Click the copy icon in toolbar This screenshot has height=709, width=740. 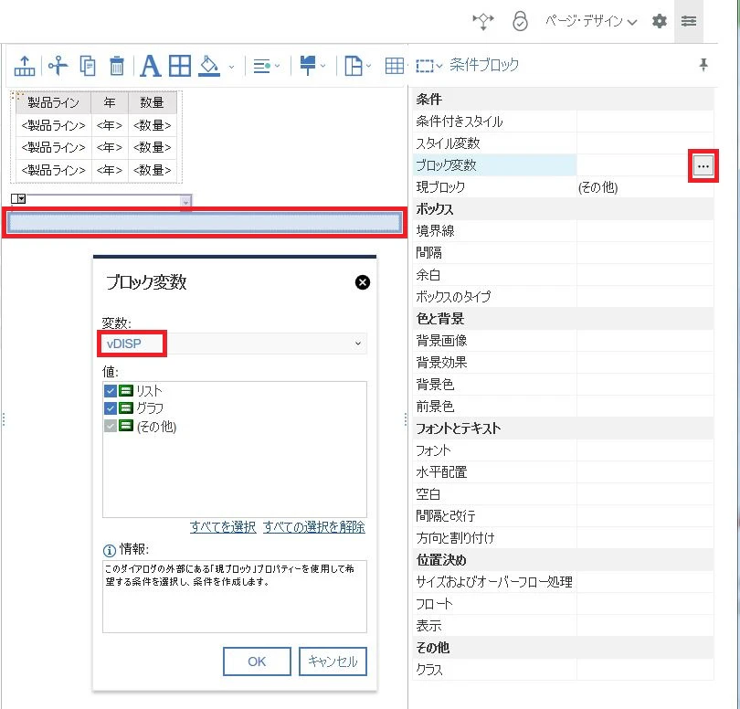point(88,66)
